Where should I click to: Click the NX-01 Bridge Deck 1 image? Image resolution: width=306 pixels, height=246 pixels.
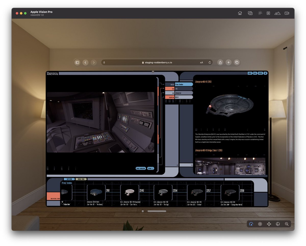(230, 166)
